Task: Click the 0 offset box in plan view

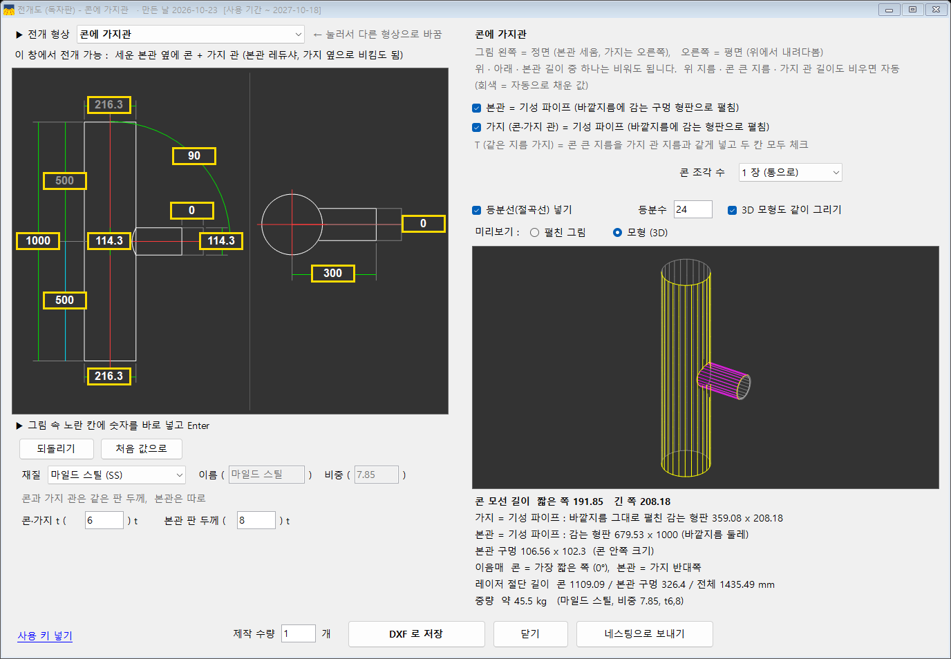Action: 424,224
